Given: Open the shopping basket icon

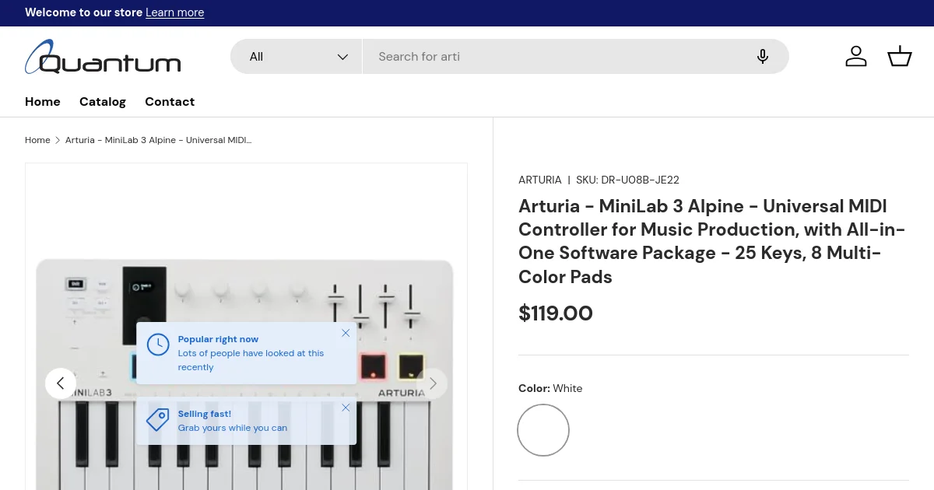Looking at the screenshot, I should [900, 56].
